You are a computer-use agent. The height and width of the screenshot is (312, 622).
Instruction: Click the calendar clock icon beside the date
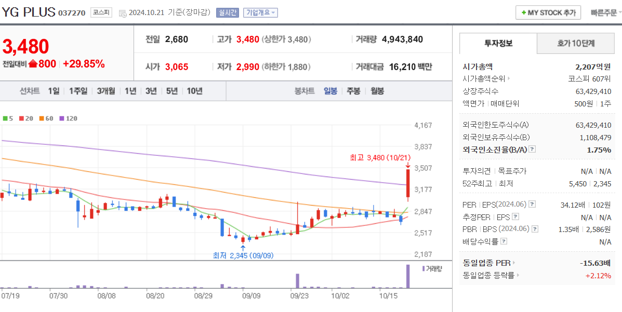click(x=123, y=13)
